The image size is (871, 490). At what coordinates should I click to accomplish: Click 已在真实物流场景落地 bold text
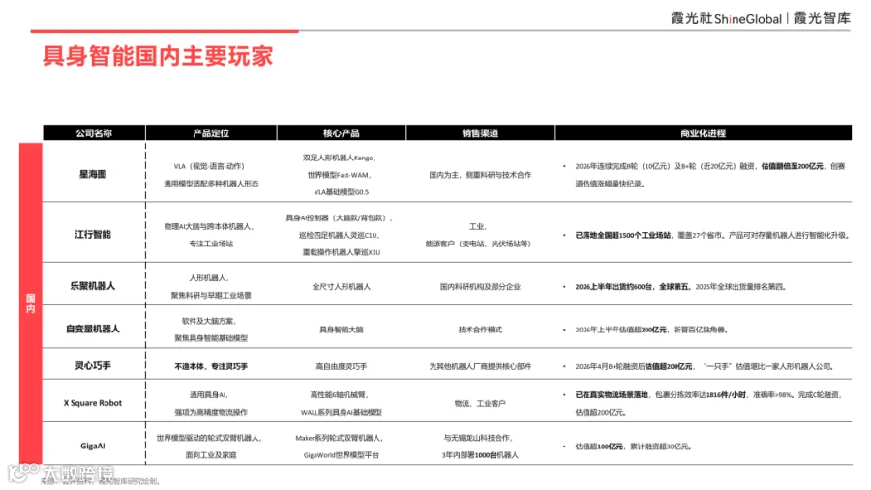(x=612, y=395)
